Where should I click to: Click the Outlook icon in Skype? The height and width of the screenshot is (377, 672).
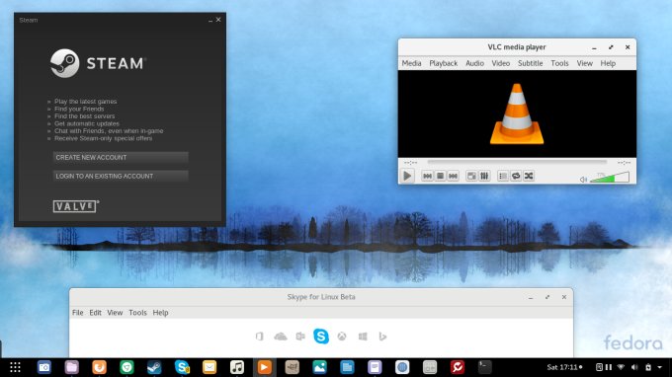click(300, 337)
